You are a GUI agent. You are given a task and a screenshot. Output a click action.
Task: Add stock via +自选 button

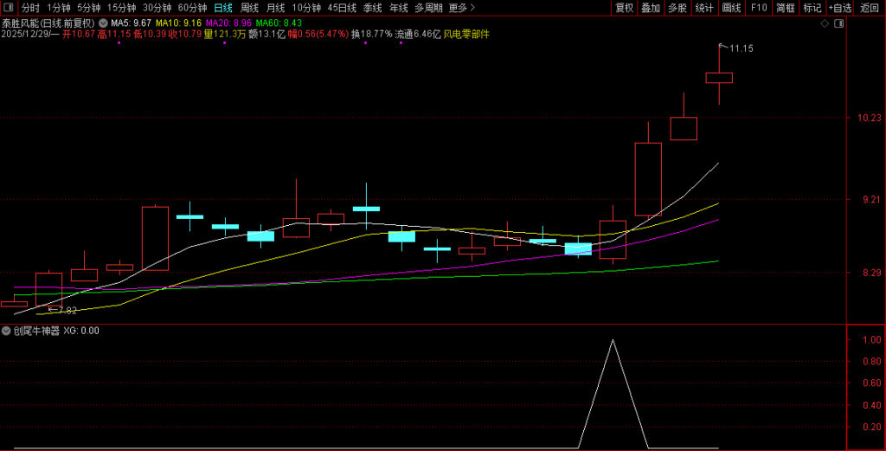[x=839, y=8]
